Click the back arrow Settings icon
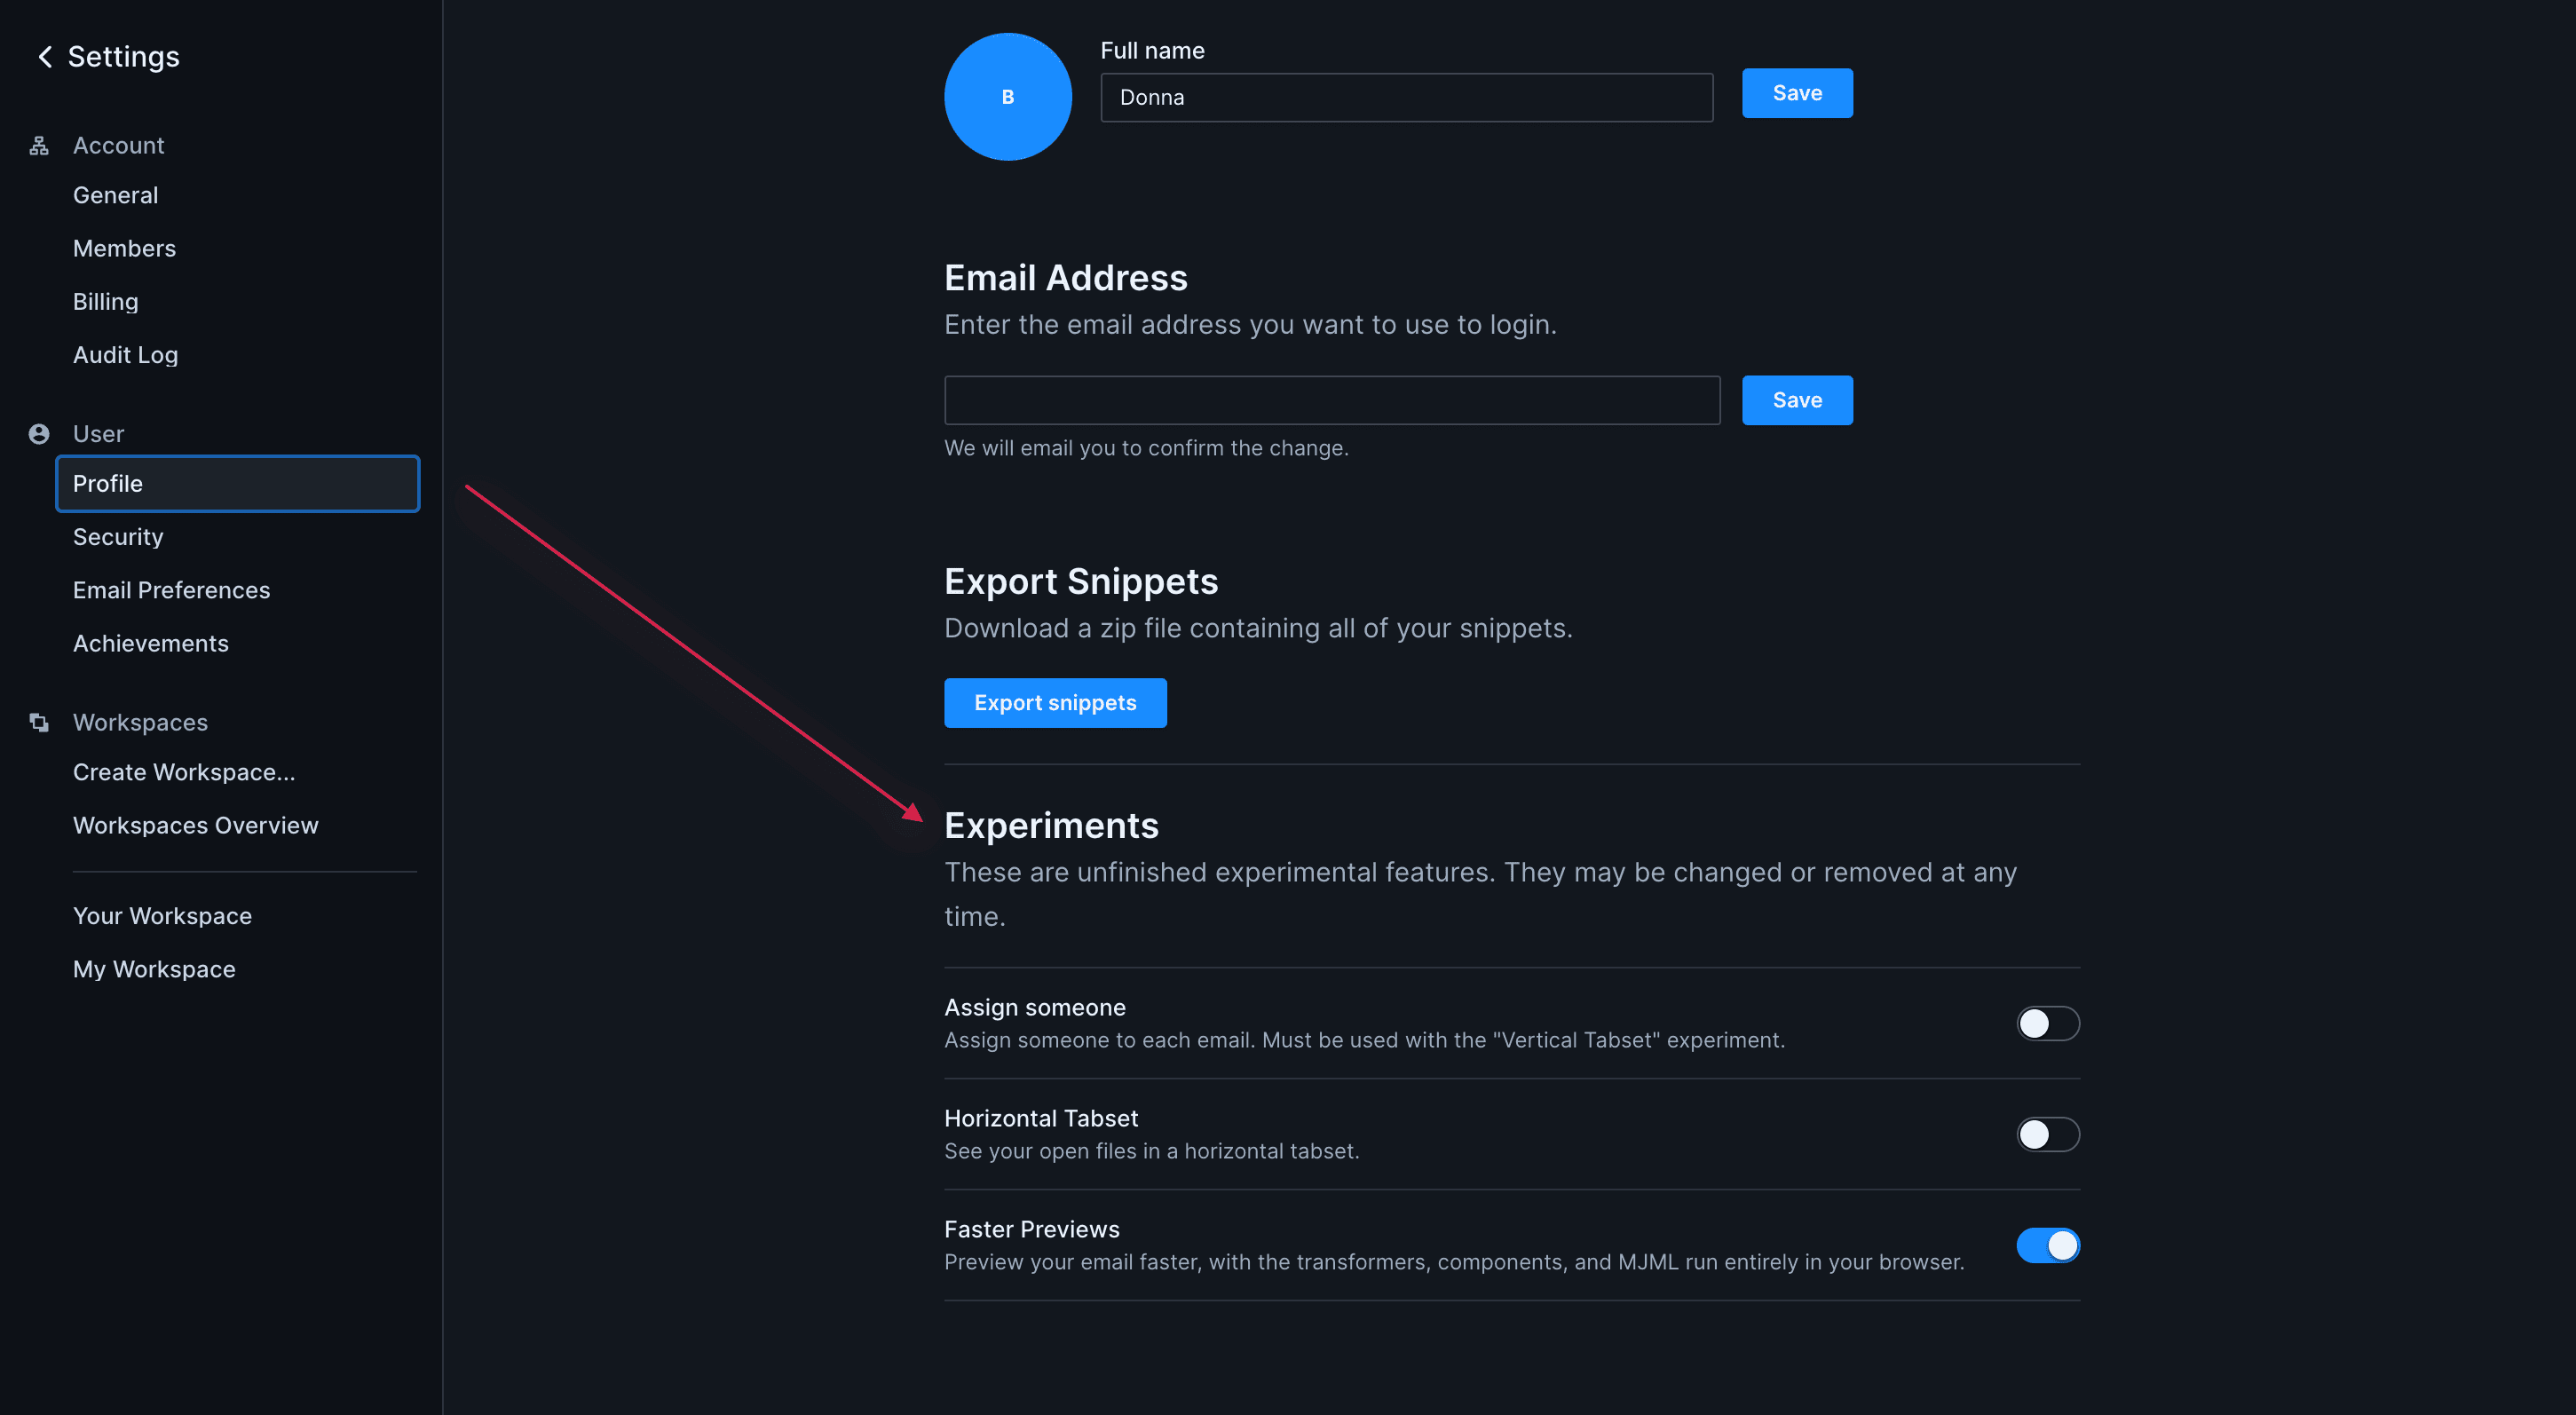Image resolution: width=2576 pixels, height=1415 pixels. [x=45, y=56]
